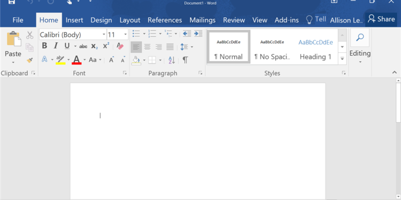This screenshot has height=200, width=401.
Task: Toggle Strikethrough formatting
Action: point(83,46)
